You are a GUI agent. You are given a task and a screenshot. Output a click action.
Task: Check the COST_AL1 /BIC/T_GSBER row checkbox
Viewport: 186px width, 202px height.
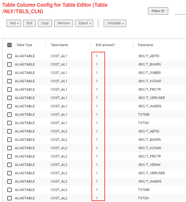pos(9,73)
